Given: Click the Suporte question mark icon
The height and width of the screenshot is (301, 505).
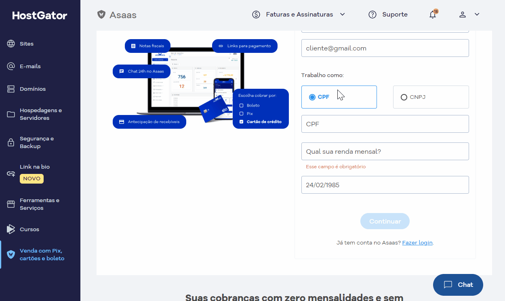Looking at the screenshot, I should point(372,15).
